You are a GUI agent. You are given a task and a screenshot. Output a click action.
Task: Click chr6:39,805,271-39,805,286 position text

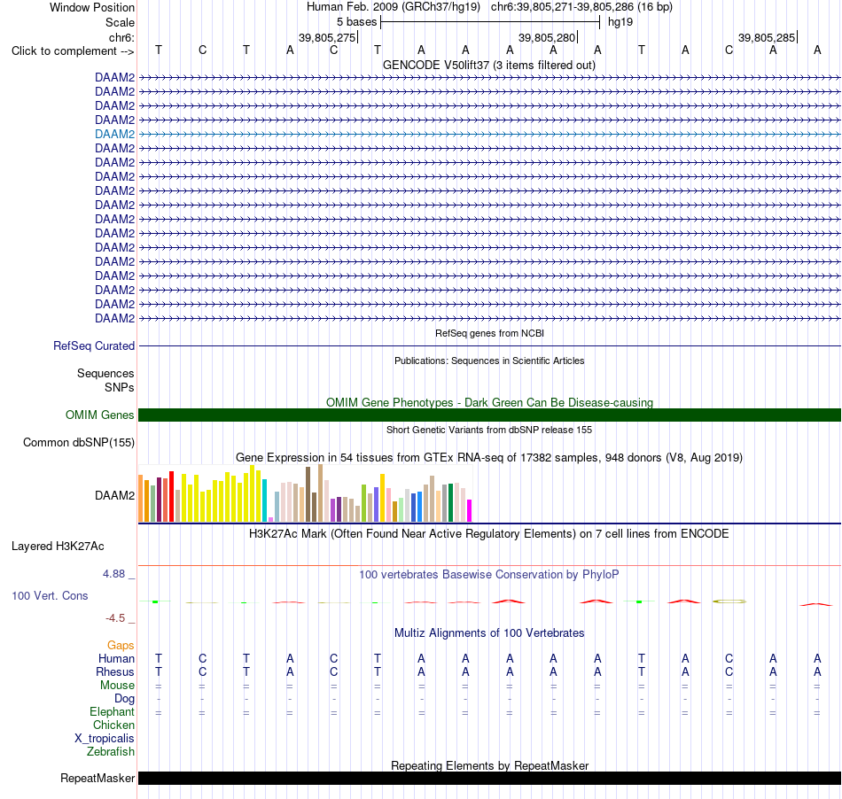pos(581,7)
